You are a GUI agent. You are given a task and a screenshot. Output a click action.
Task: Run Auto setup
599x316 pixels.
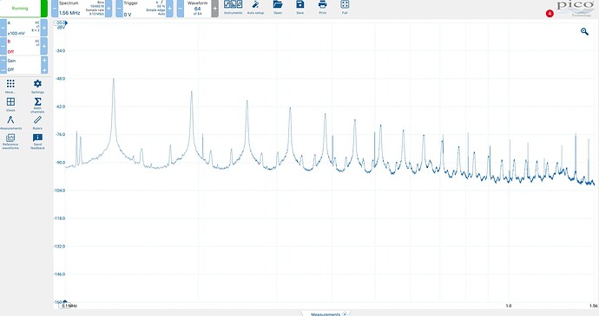tap(255, 7)
